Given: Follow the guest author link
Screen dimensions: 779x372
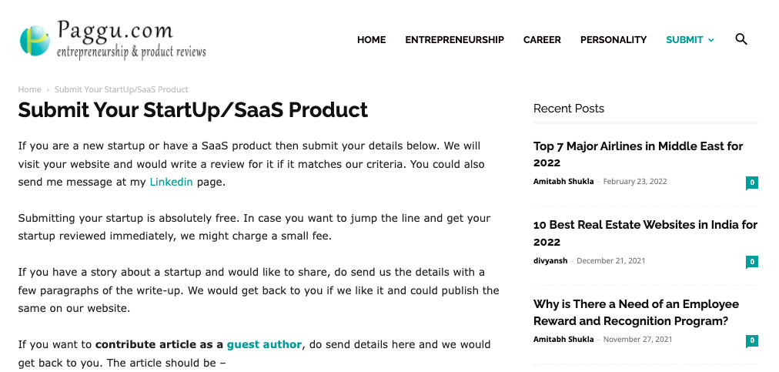Looking at the screenshot, I should [264, 344].
